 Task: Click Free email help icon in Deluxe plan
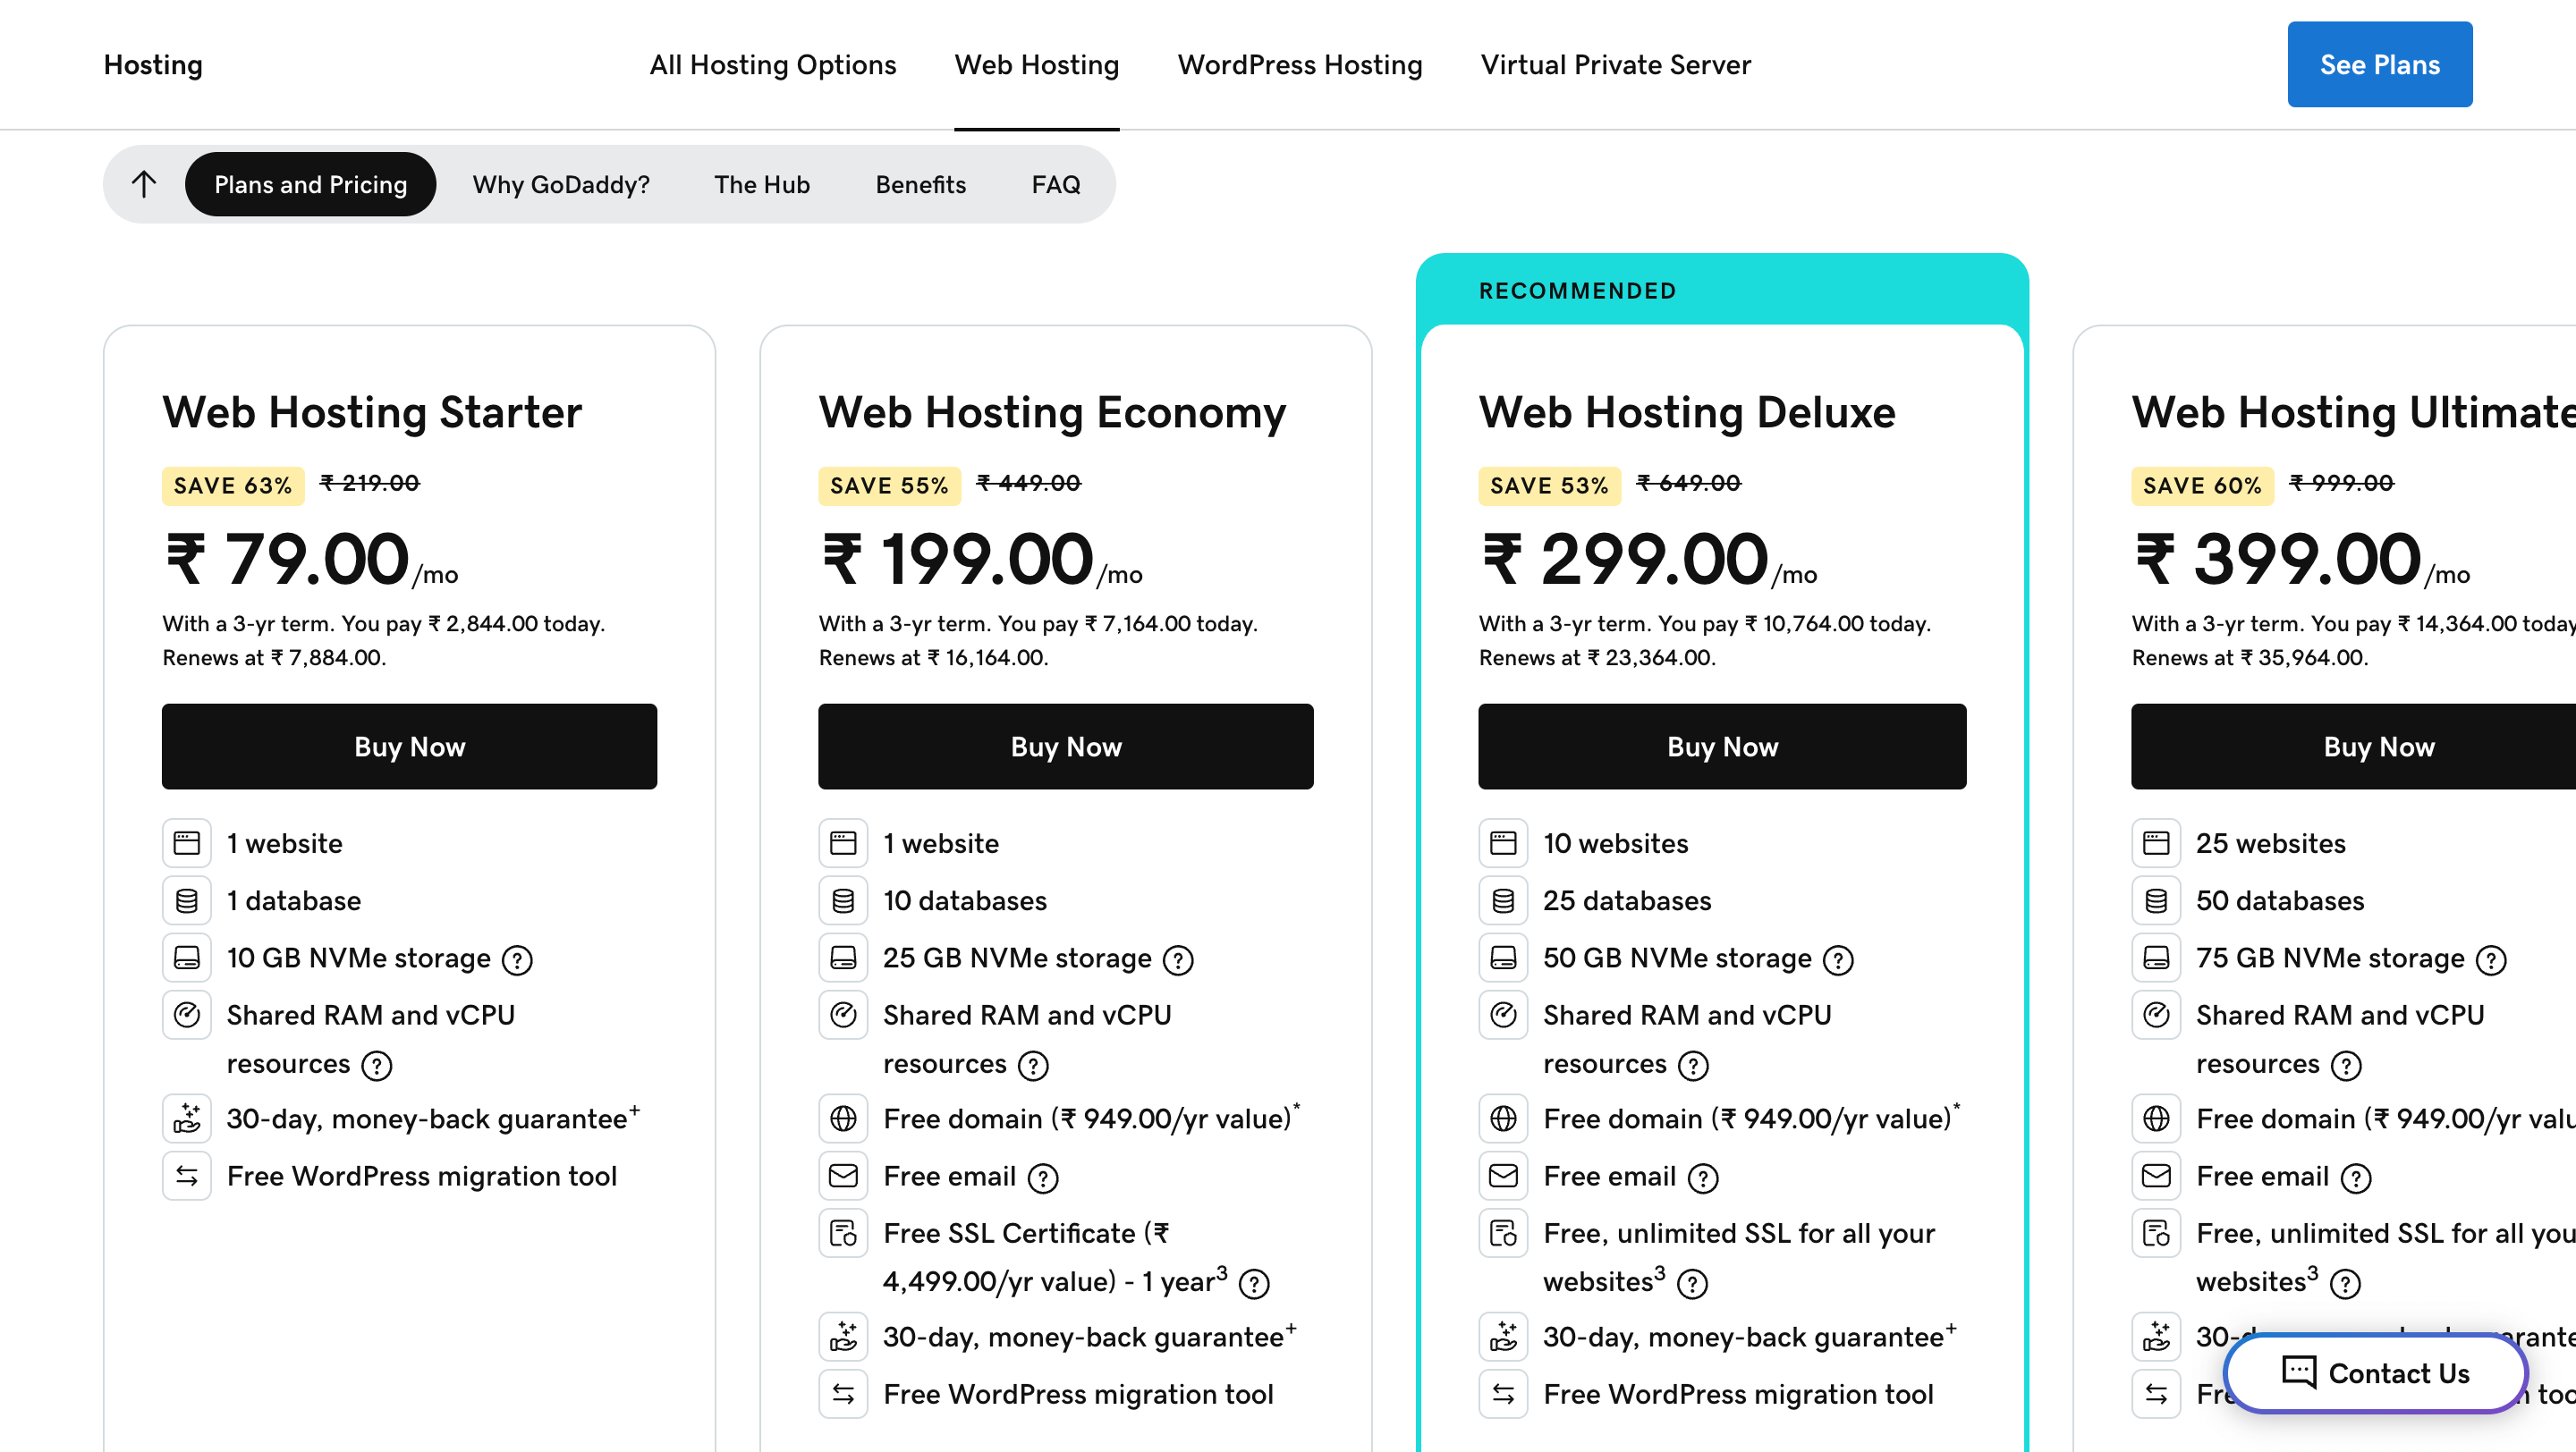point(1703,1178)
